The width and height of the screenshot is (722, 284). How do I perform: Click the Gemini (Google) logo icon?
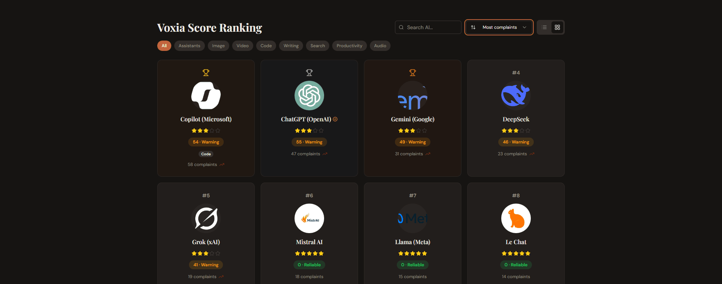pyautogui.click(x=413, y=96)
